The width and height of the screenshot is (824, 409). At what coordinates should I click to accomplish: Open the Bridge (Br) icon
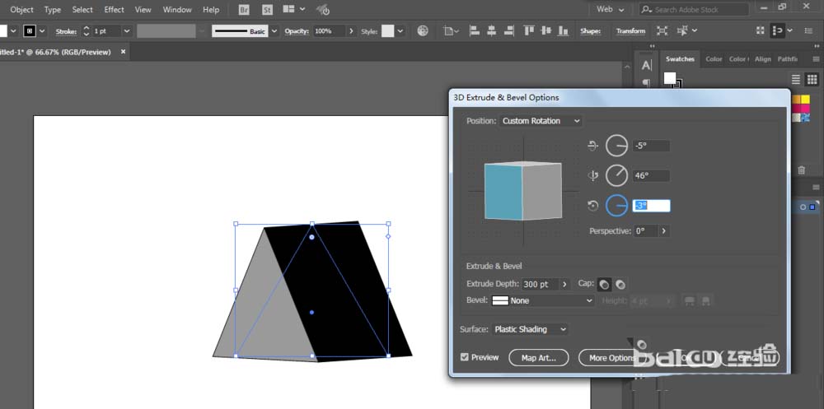click(244, 9)
